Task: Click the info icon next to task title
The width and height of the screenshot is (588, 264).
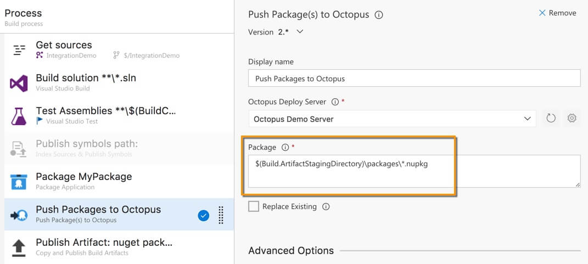Action: (379, 15)
